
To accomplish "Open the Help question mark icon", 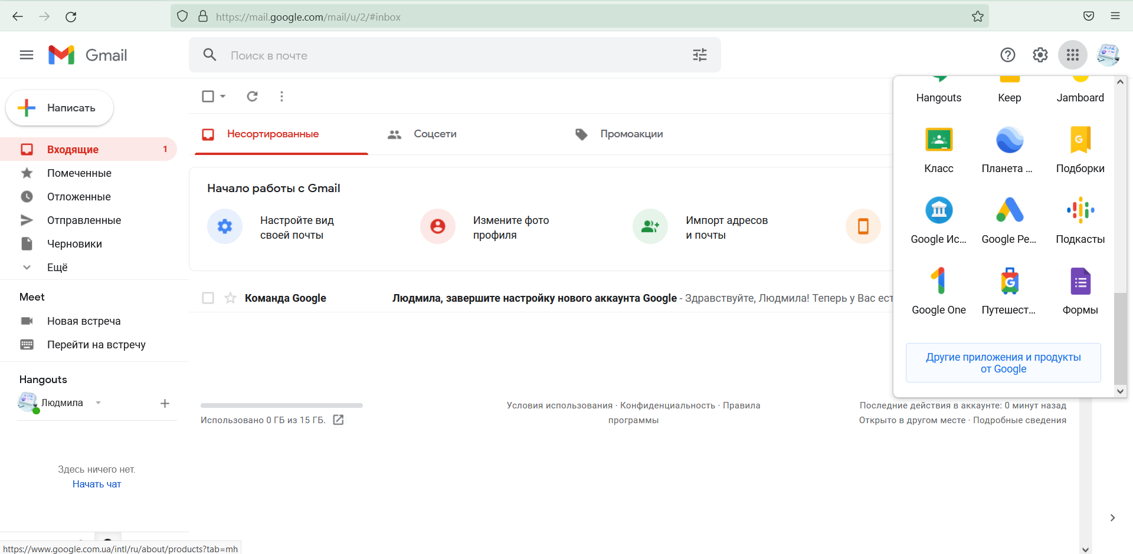I will (1008, 55).
